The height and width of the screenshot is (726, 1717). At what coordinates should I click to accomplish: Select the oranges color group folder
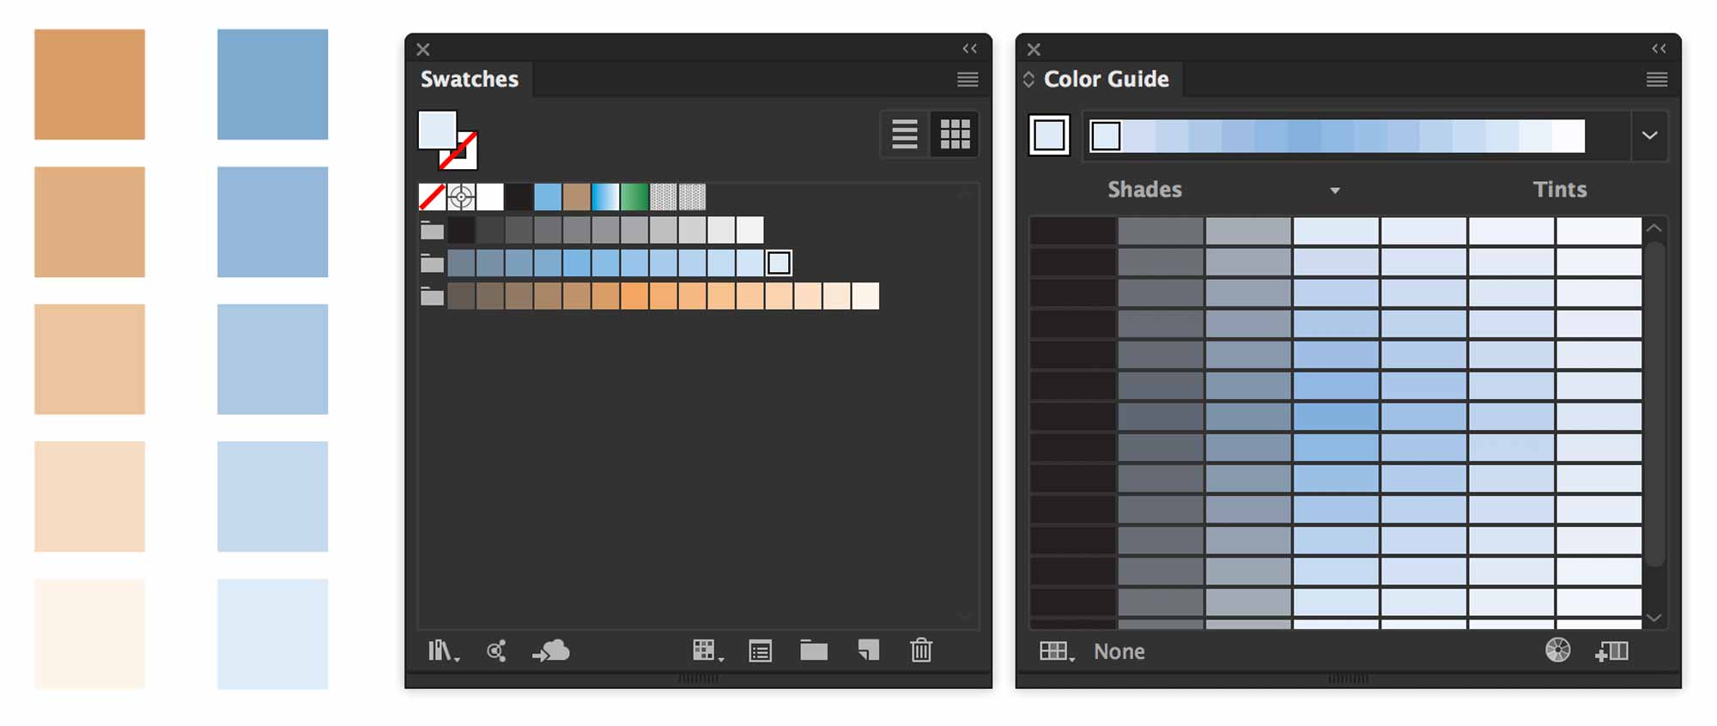432,296
